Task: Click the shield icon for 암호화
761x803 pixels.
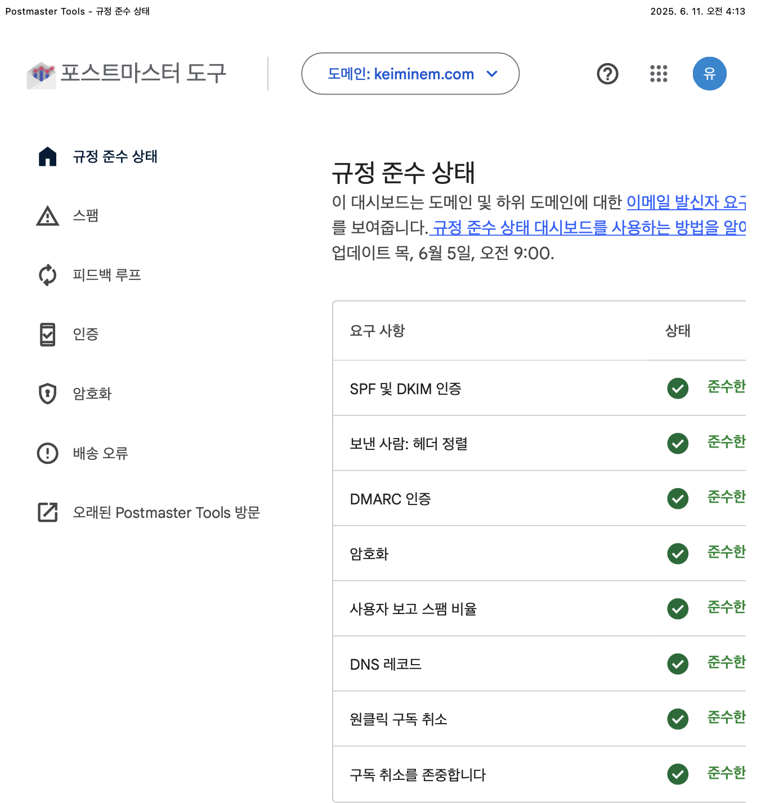Action: (x=48, y=394)
